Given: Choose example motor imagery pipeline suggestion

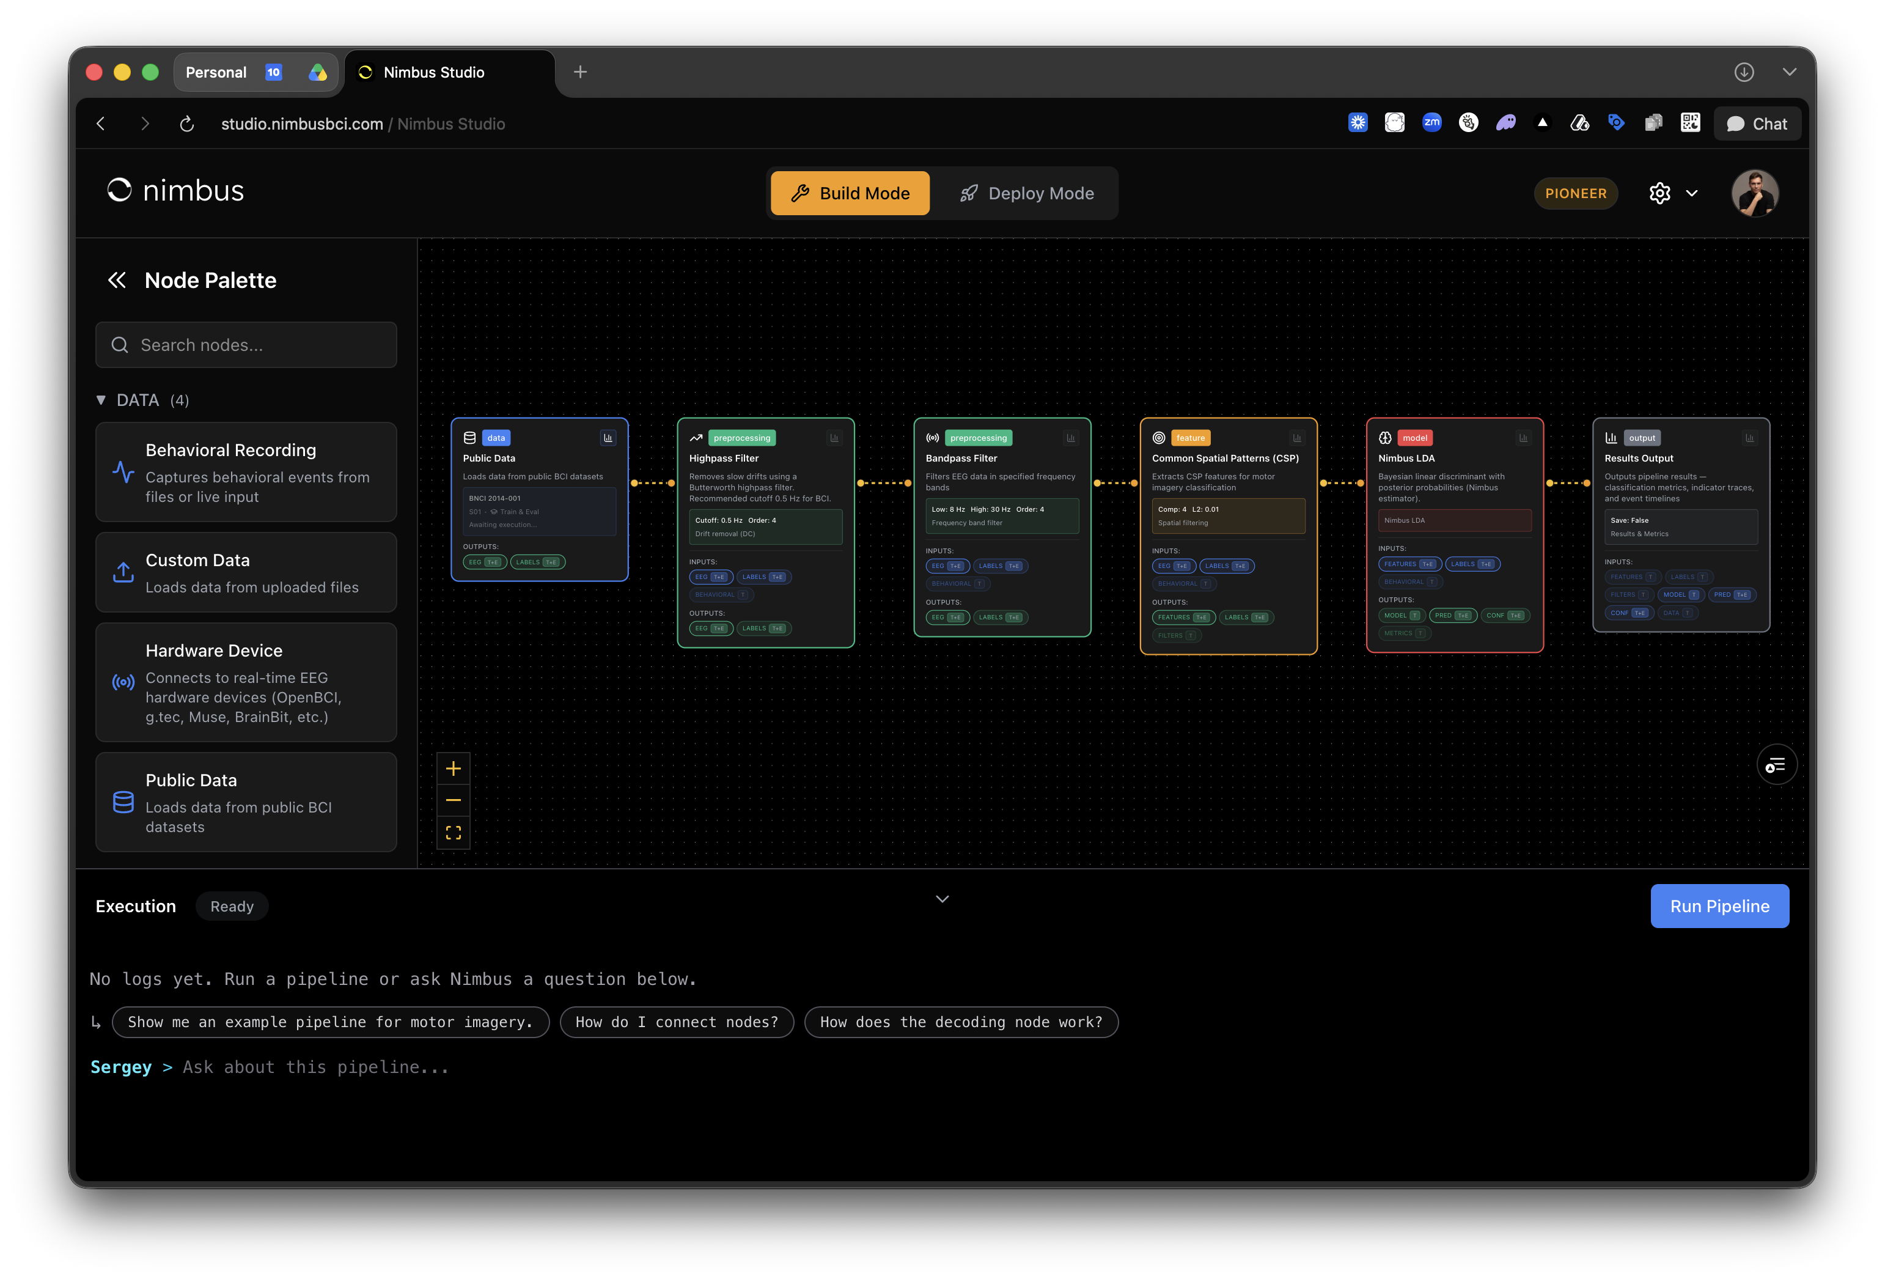Looking at the screenshot, I should pos(330,1022).
